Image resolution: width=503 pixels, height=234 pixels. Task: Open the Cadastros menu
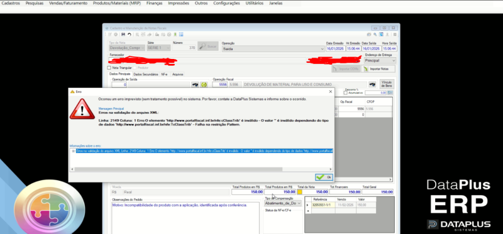click(11, 3)
